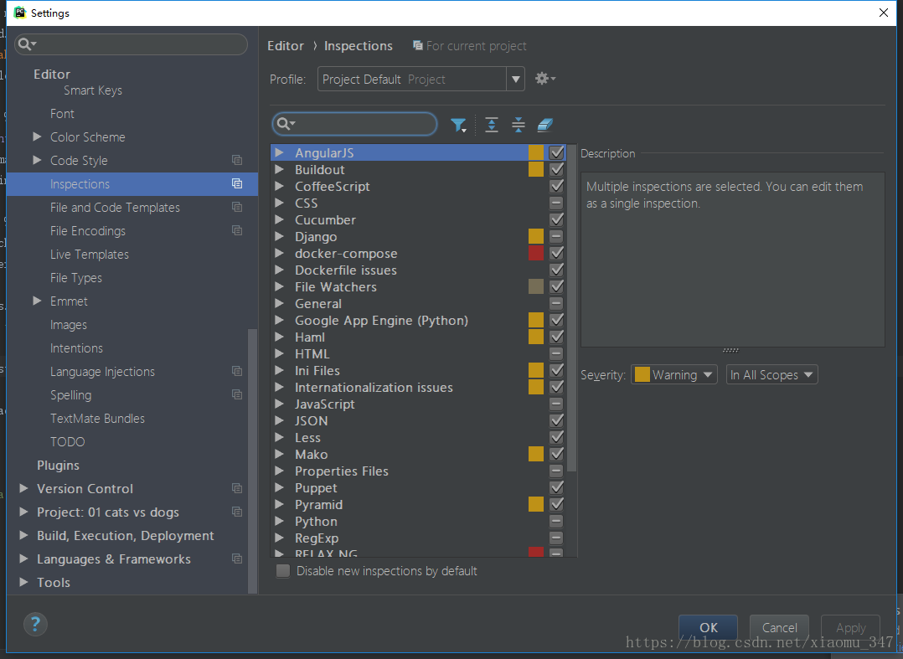This screenshot has height=659, width=903.
Task: Click the inspections search input field
Action: 355,124
